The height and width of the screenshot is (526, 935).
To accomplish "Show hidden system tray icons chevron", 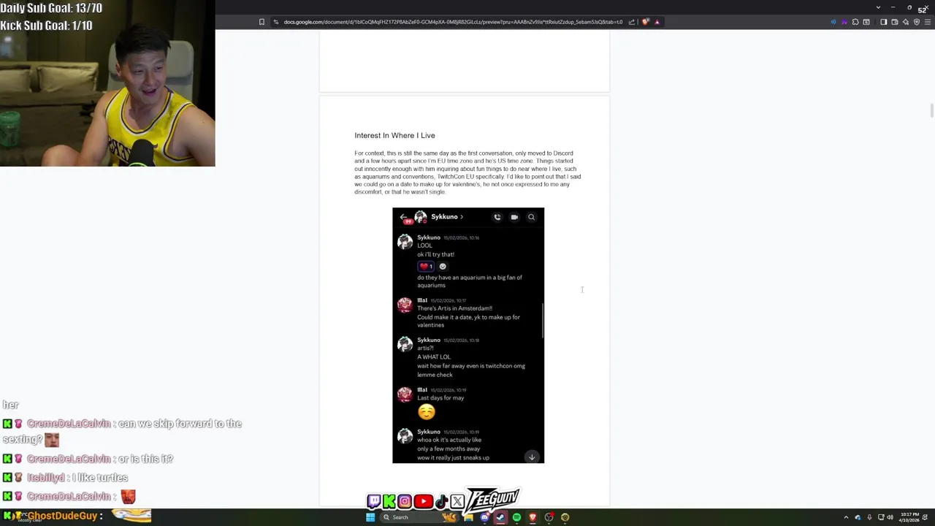I will (x=846, y=517).
